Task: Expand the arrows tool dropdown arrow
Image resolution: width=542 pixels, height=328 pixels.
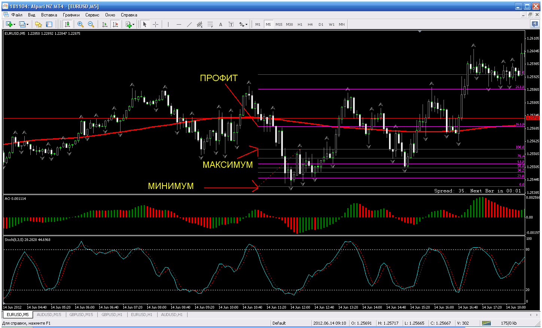Action: 247,25
